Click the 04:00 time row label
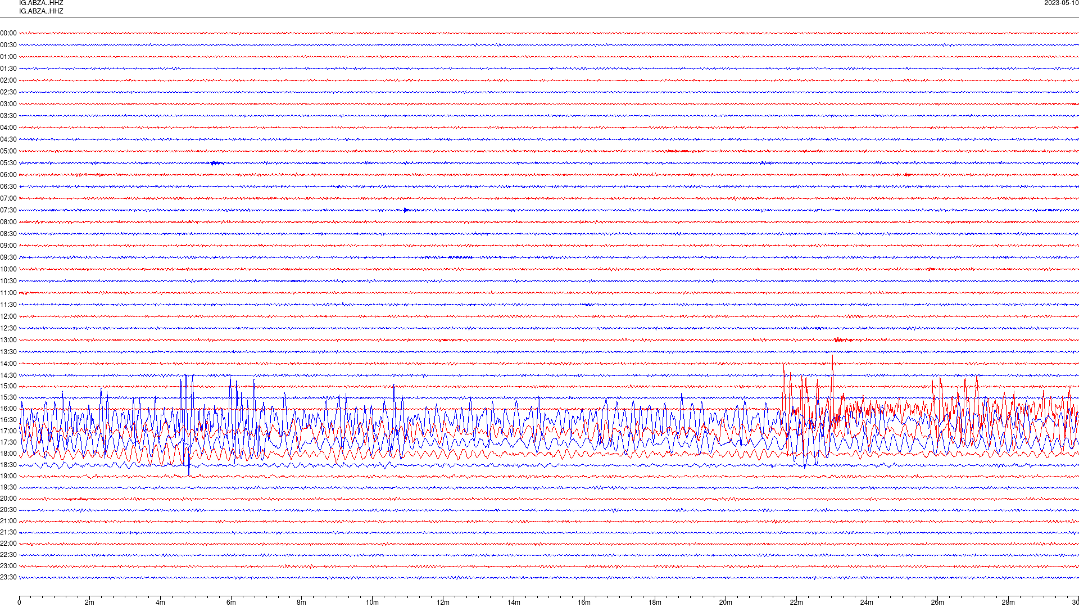Viewport: 1079px width, 607px height. click(x=8, y=128)
